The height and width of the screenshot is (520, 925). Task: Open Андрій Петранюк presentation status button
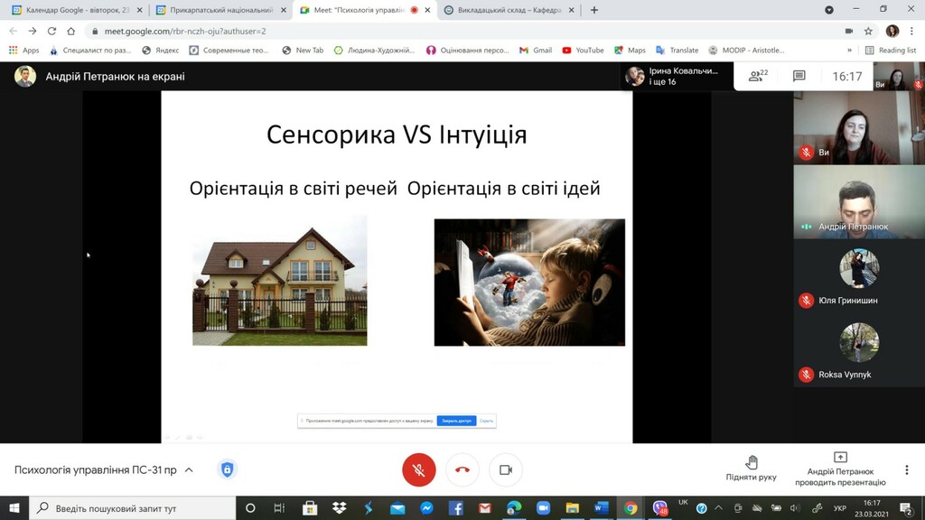[840, 469]
